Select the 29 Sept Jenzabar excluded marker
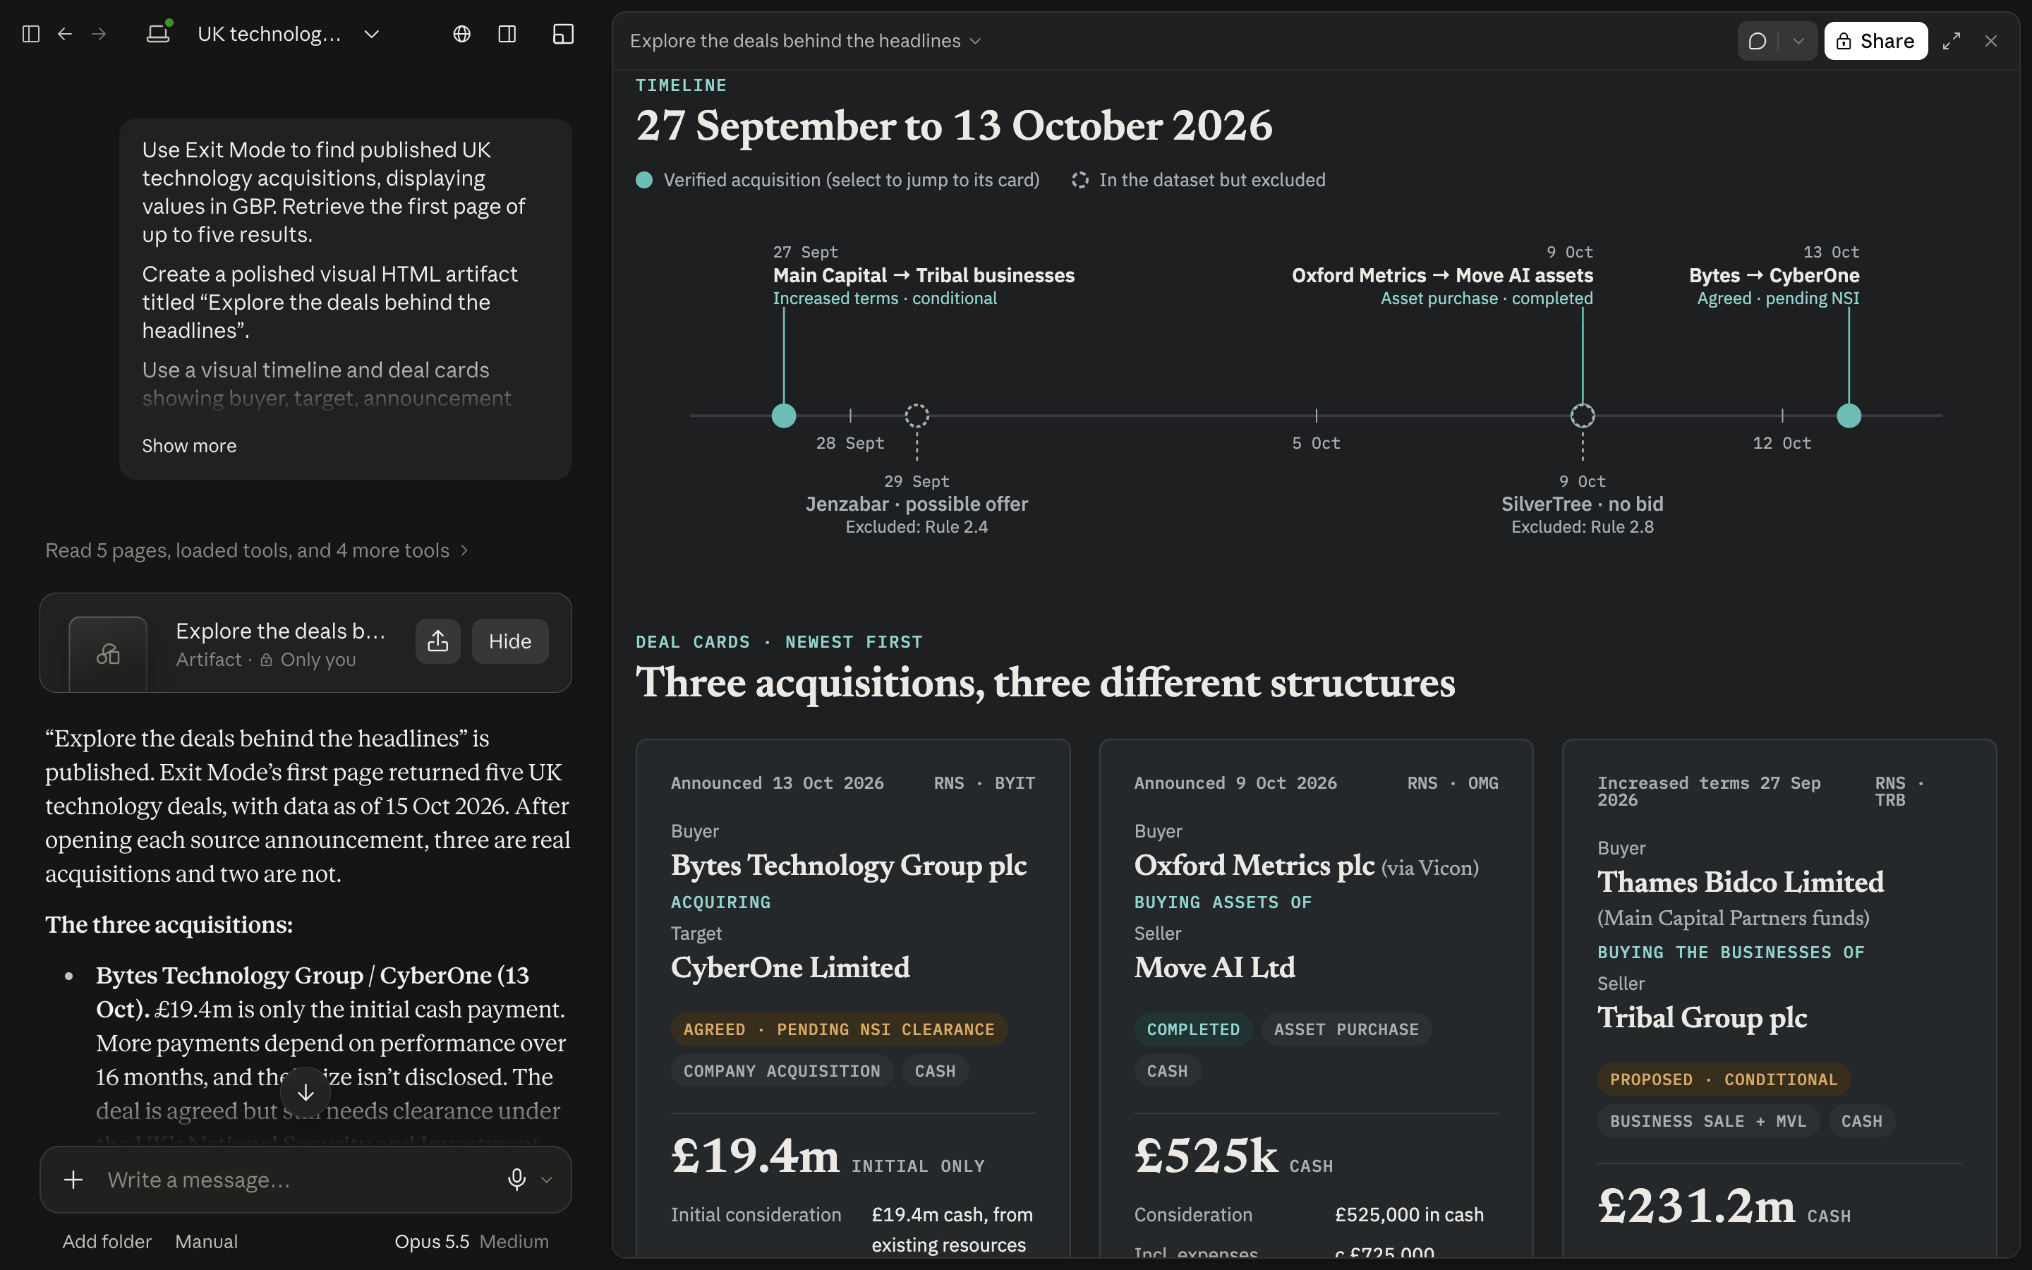The height and width of the screenshot is (1270, 2032). coord(917,416)
